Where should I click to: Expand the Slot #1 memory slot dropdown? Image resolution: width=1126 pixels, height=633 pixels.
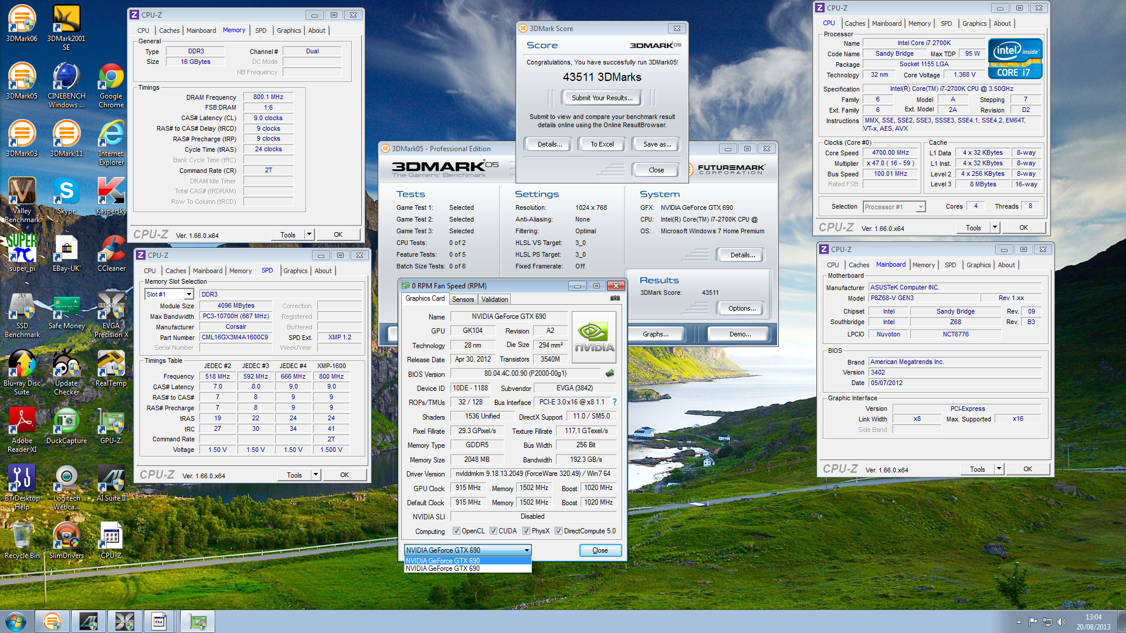click(189, 294)
